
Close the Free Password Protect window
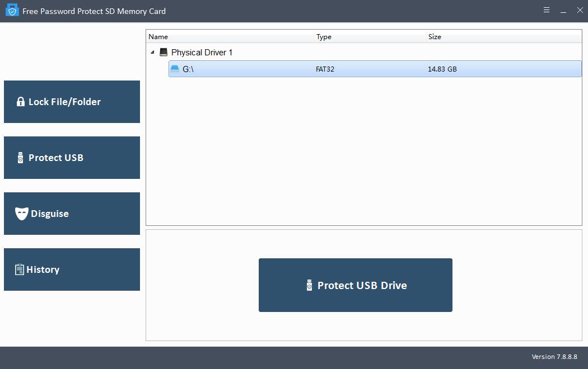[580, 10]
